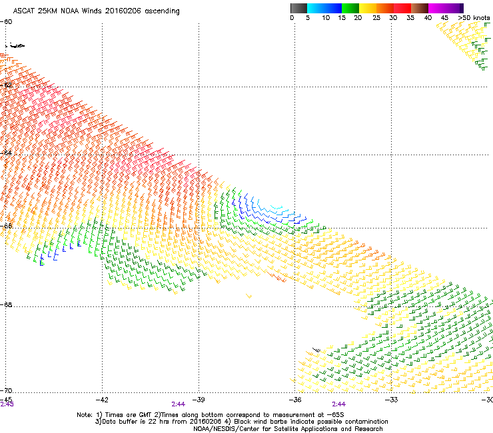The image size is (493, 433).
Task: Click the "-64" latitude label
Action: tap(6, 153)
